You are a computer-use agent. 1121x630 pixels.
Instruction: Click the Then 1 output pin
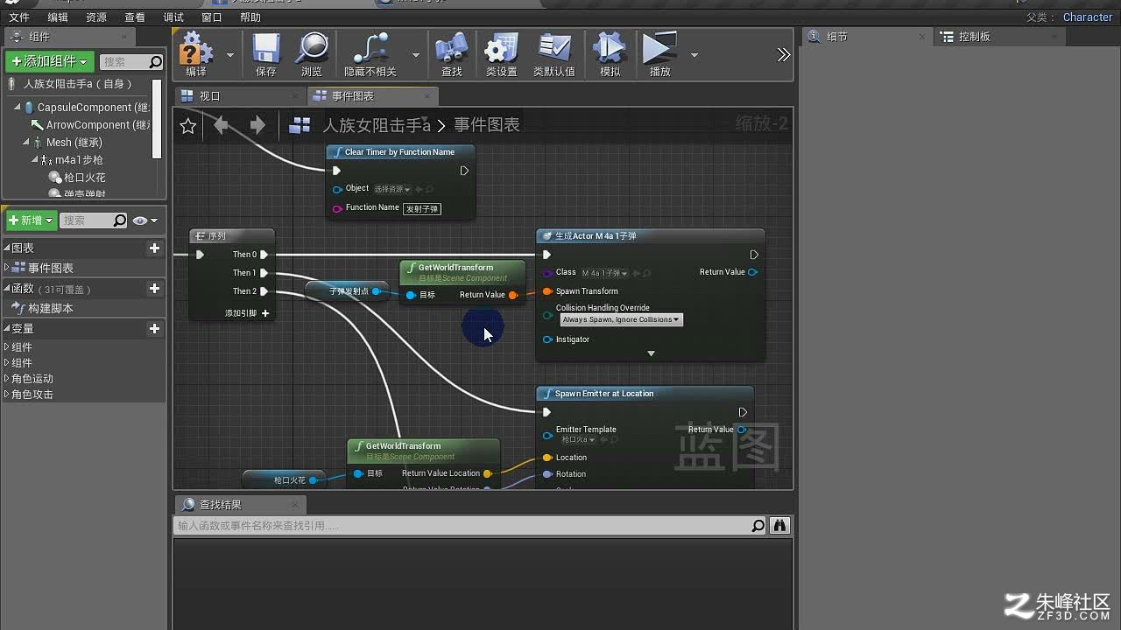pos(264,273)
